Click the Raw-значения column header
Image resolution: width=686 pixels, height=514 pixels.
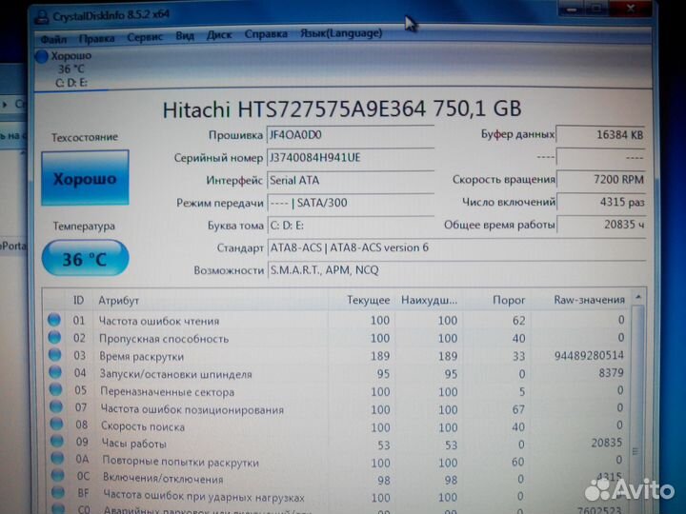[x=589, y=300]
